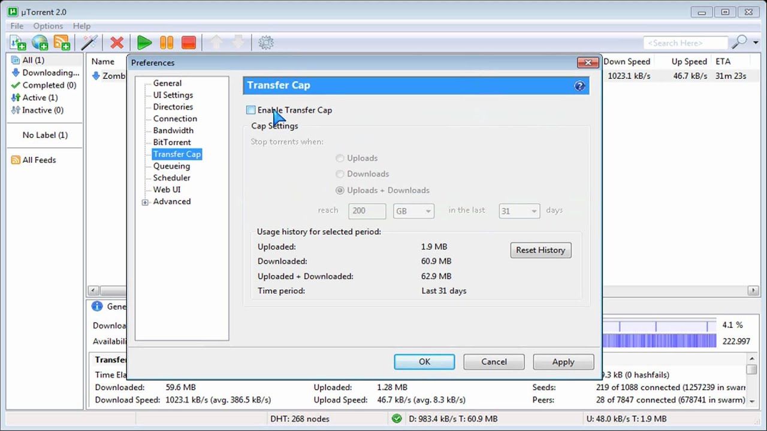Viewport: 767px width, 431px height.
Task: Click the Create New Torrent wand icon
Action: point(89,43)
